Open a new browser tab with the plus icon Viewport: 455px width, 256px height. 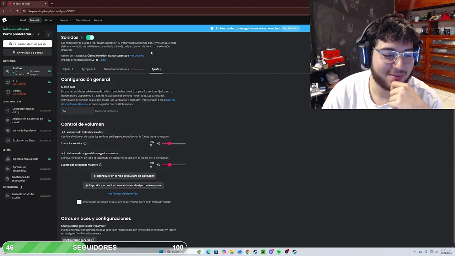[x=52, y=4]
